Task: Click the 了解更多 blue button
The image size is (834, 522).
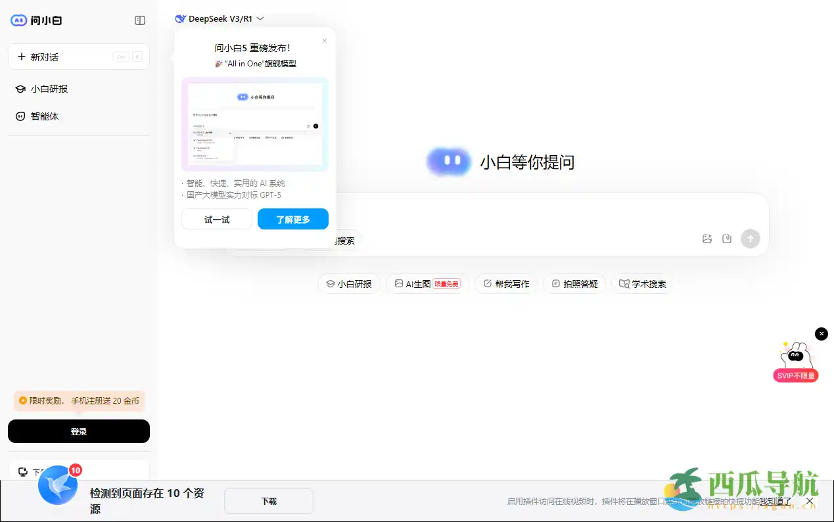Action: (x=292, y=219)
